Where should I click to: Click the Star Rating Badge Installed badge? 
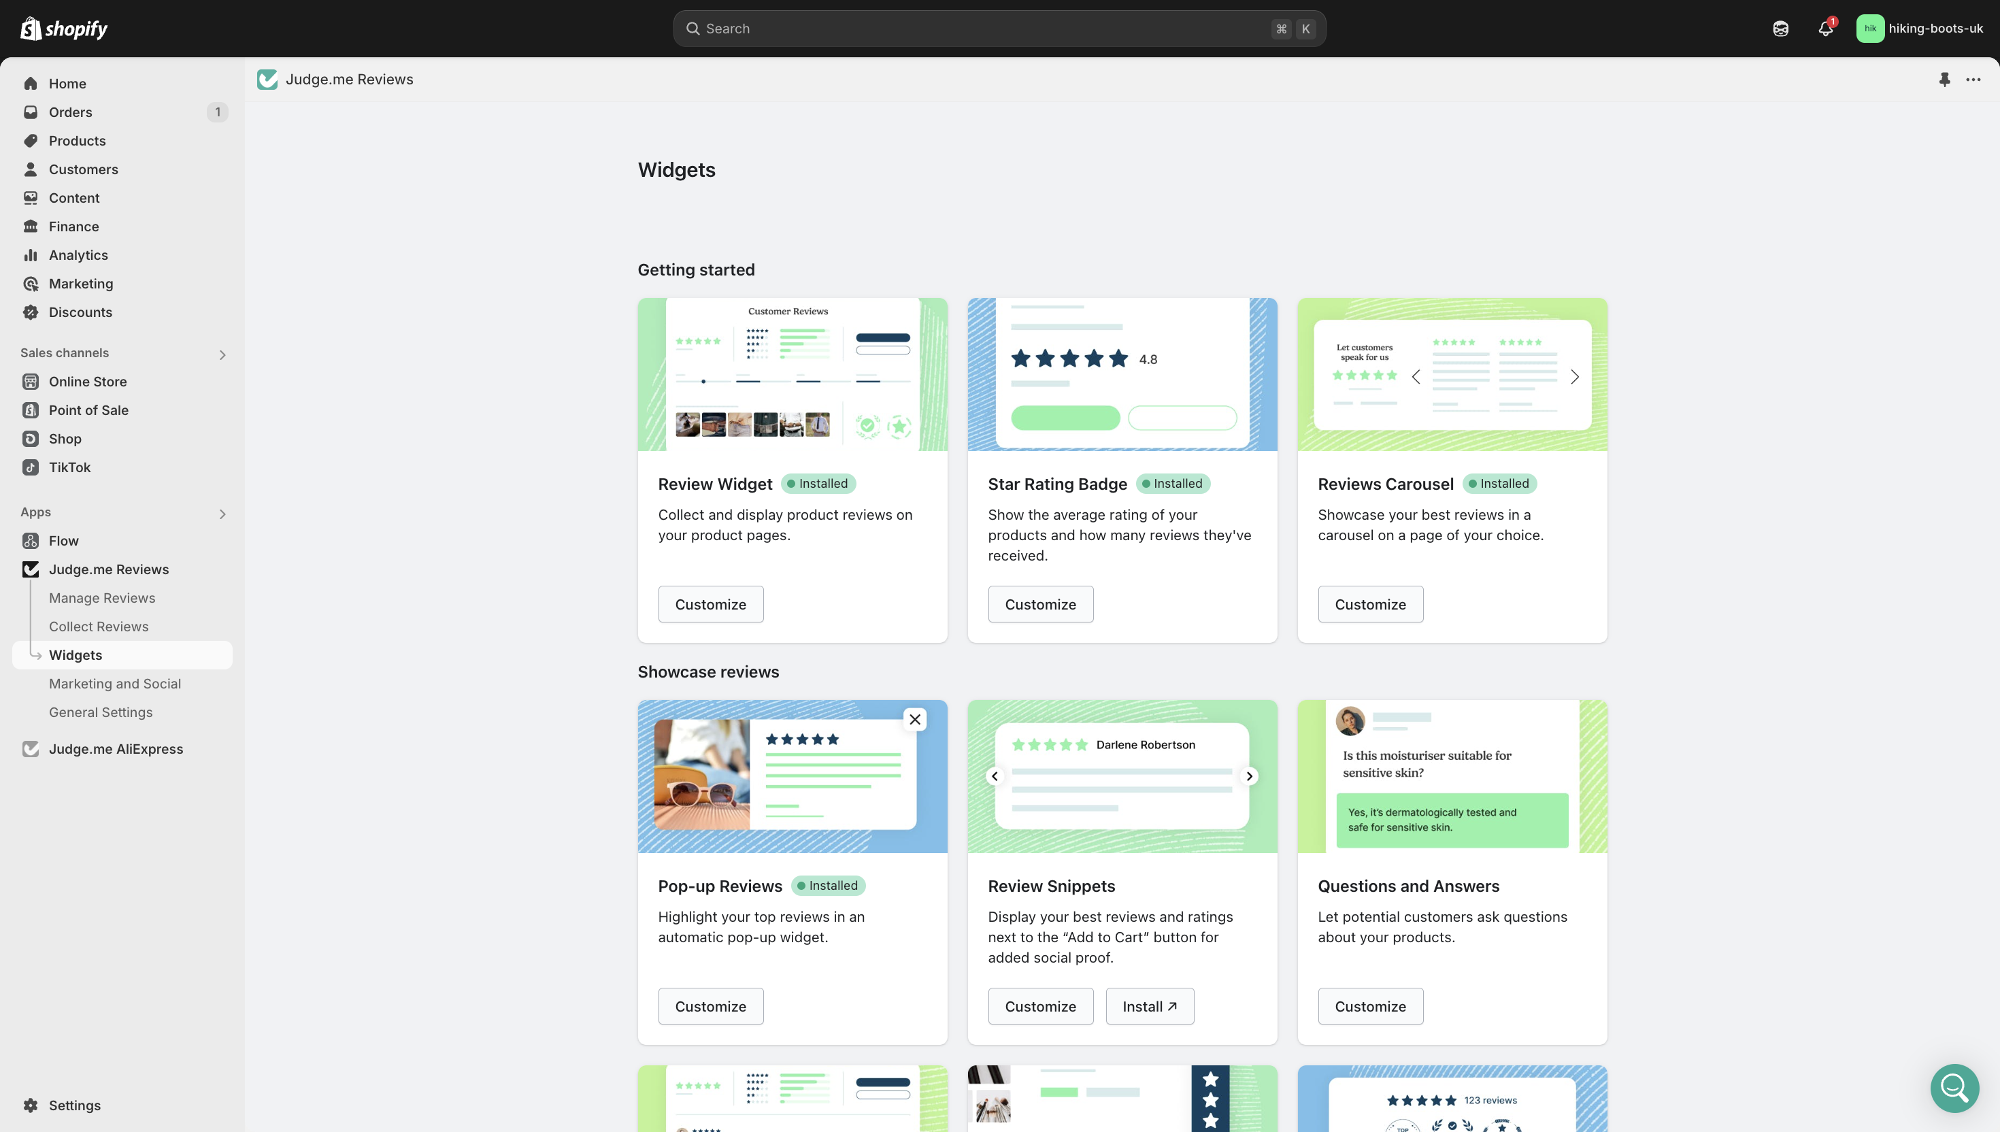tap(1173, 484)
